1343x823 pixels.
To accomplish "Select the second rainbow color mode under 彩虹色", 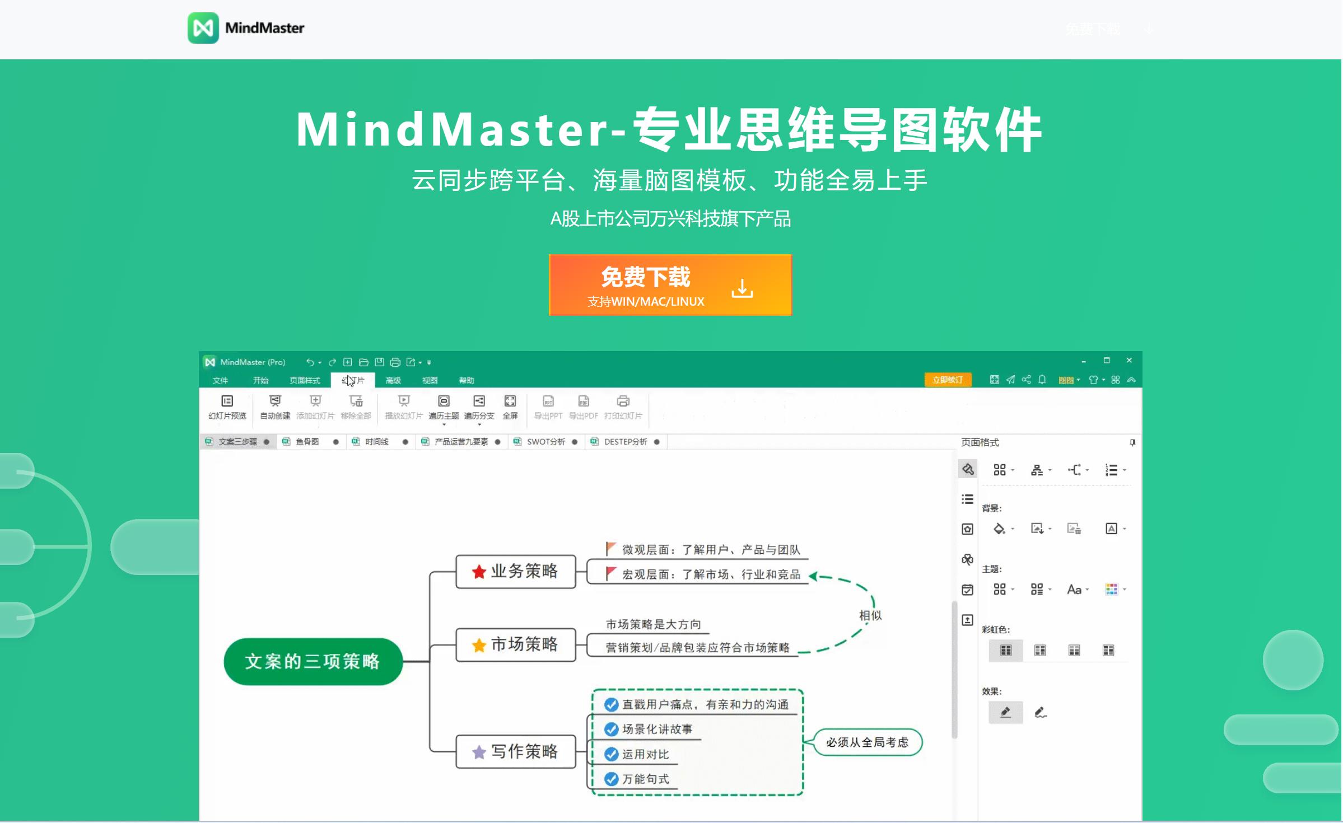I will click(1040, 650).
